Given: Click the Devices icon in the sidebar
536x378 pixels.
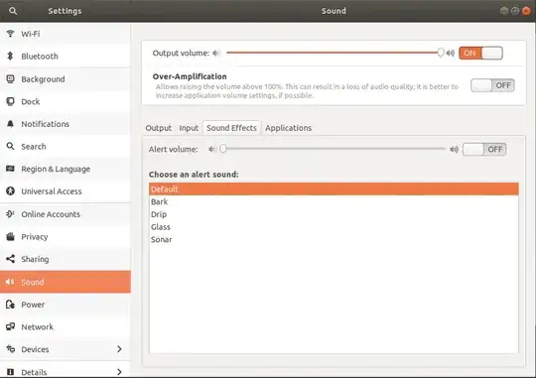Looking at the screenshot, I should click(10, 349).
